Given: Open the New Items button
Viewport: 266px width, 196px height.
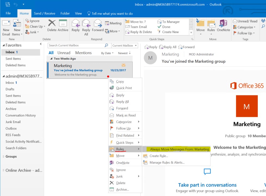Looking at the screenshot, I should [17, 28].
